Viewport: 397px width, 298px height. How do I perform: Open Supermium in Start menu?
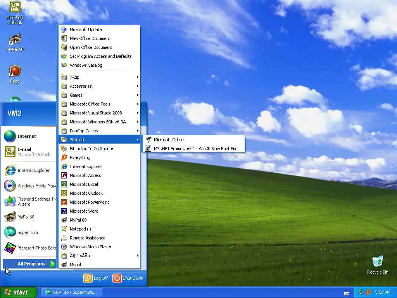(29, 232)
